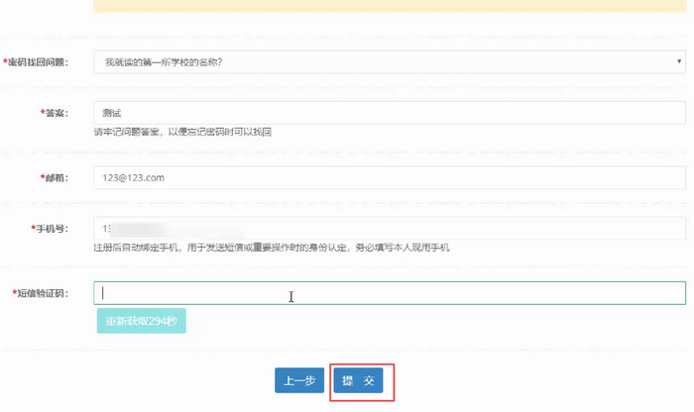
Task: Click the red asterisk beside 邮箱
Action: (43, 177)
